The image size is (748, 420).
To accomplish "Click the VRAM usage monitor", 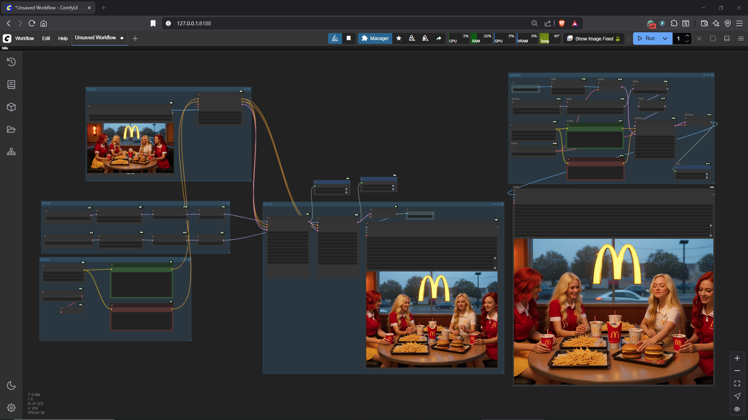I will click(x=527, y=38).
